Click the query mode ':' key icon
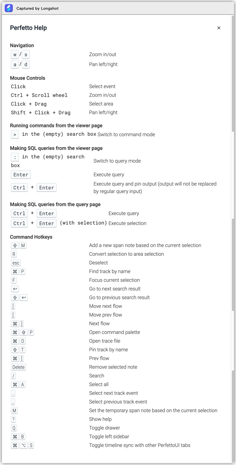This screenshot has width=236, height=465. tap(15, 157)
